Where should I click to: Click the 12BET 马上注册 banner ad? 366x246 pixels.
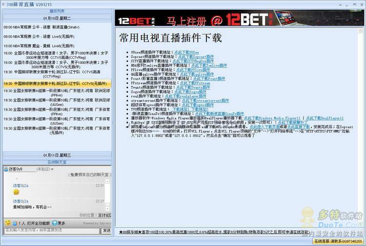pos(239,18)
